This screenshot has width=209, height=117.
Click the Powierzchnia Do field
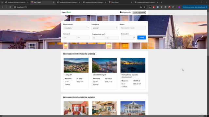[x=112, y=38]
